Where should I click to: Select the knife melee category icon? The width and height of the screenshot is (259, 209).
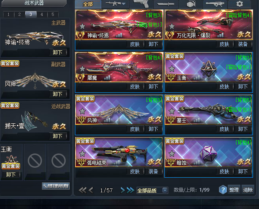tap(166, 4)
